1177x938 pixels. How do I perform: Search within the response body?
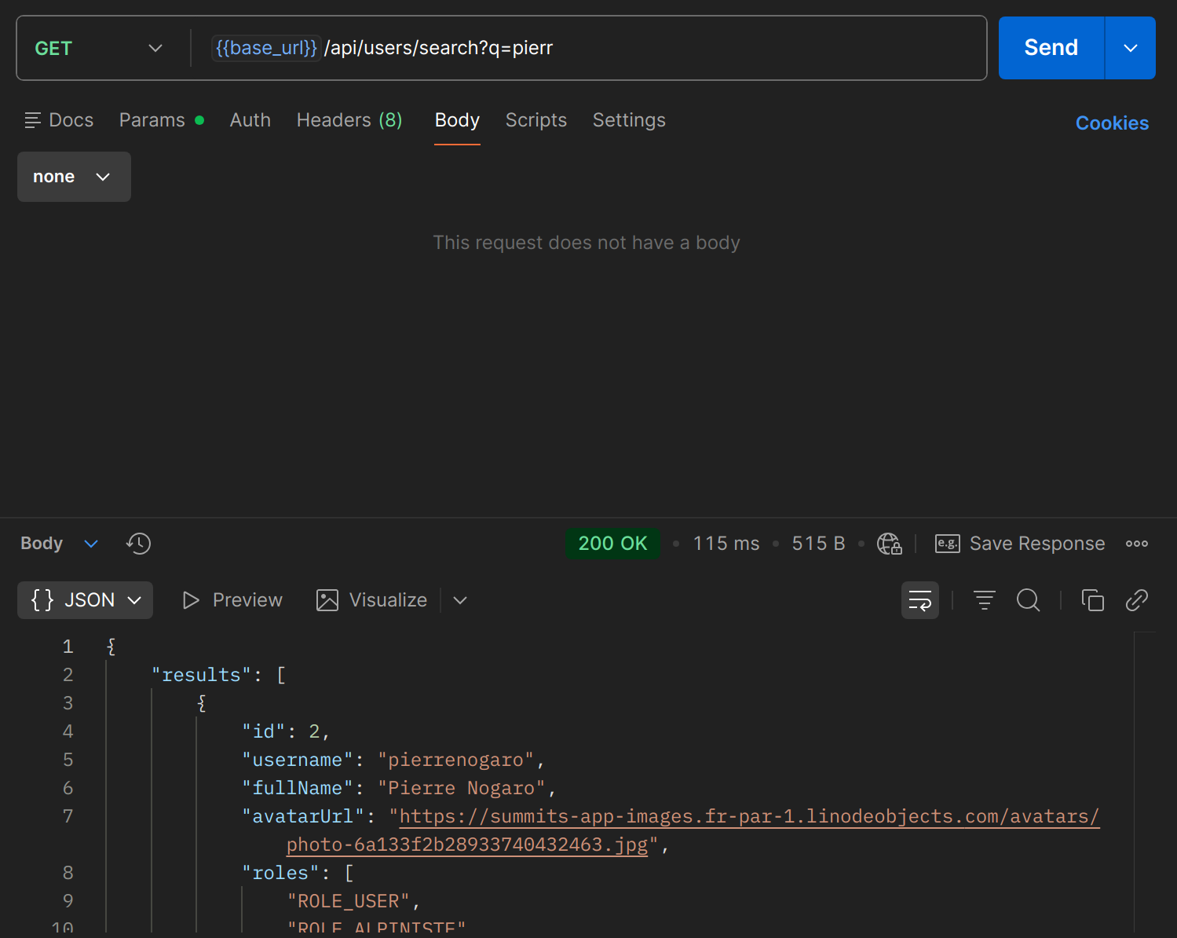coord(1028,600)
